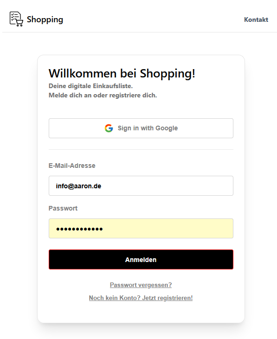Focus the yellow Passwort input field
277x339 pixels.
point(141,228)
